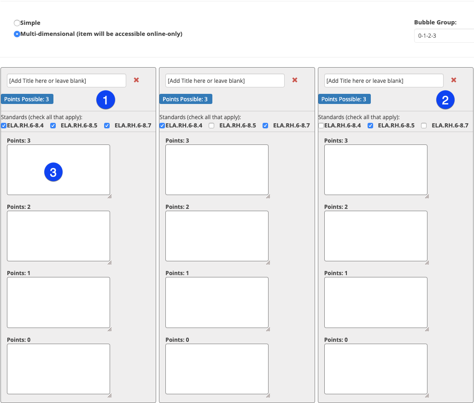Click Points Possible: 3 in third dimension
This screenshot has height=403, width=474.
(x=344, y=99)
